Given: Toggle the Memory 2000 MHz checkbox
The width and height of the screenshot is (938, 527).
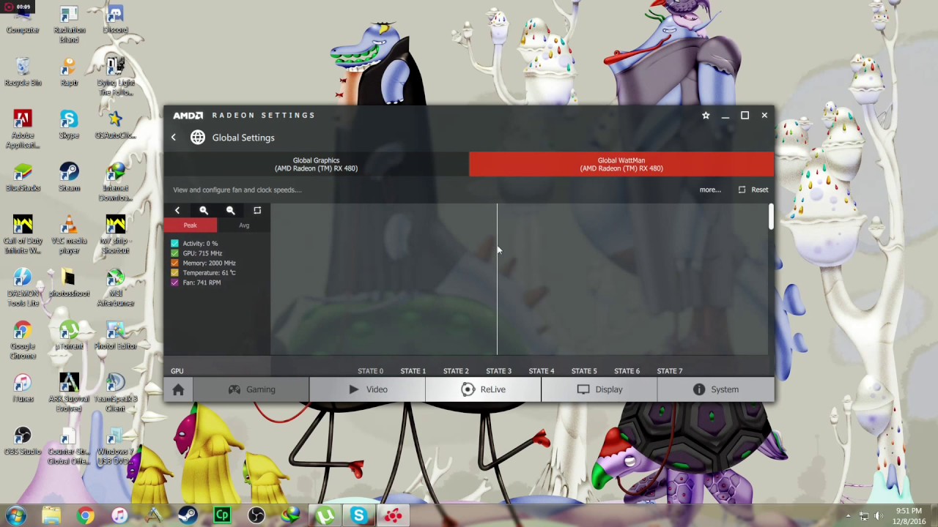Looking at the screenshot, I should tap(174, 263).
